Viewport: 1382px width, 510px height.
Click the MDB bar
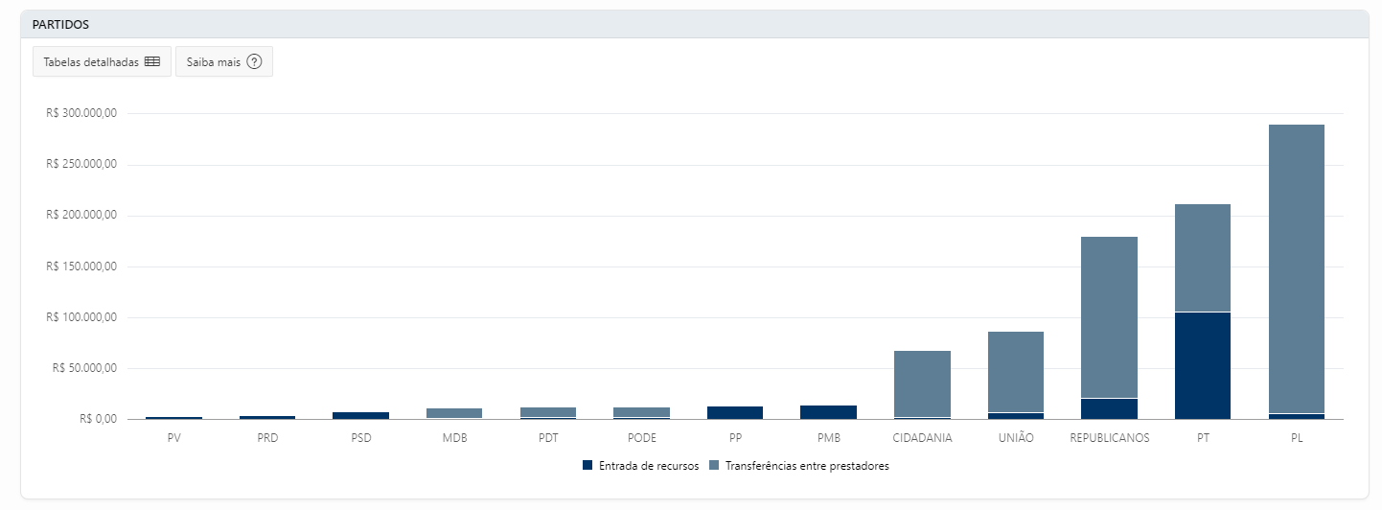click(454, 413)
